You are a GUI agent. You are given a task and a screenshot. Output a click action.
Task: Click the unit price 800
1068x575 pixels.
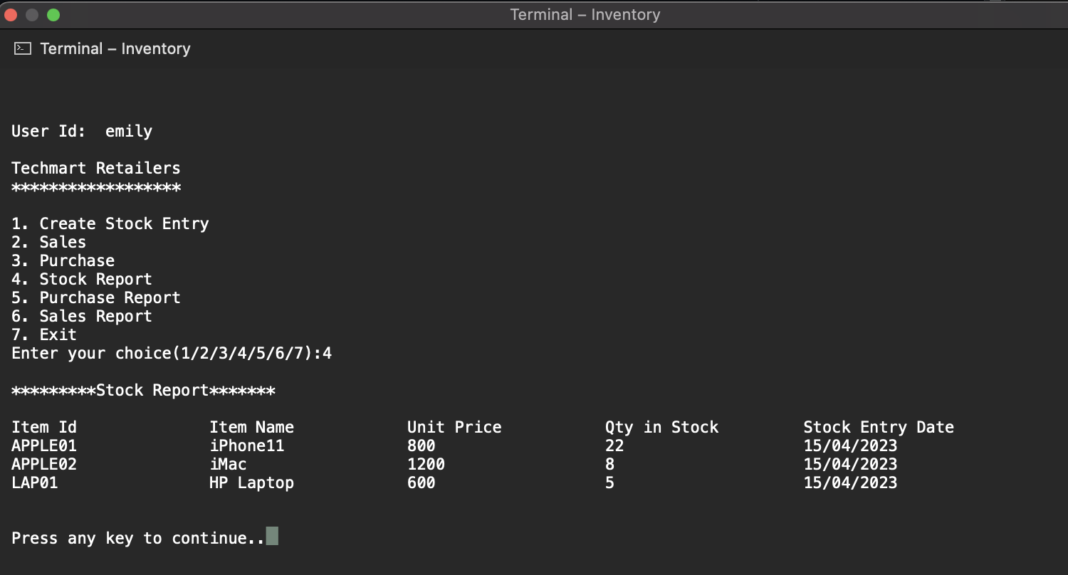(421, 446)
